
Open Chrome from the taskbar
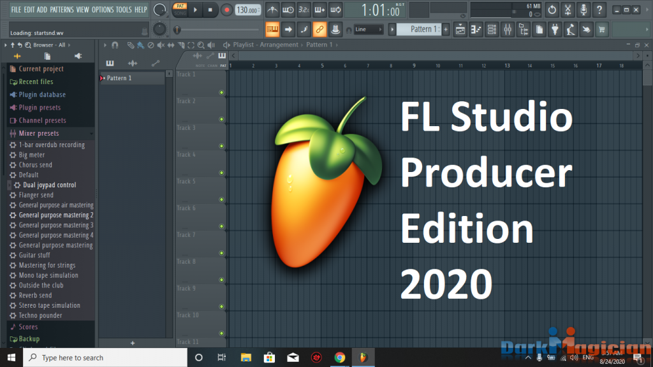click(340, 357)
